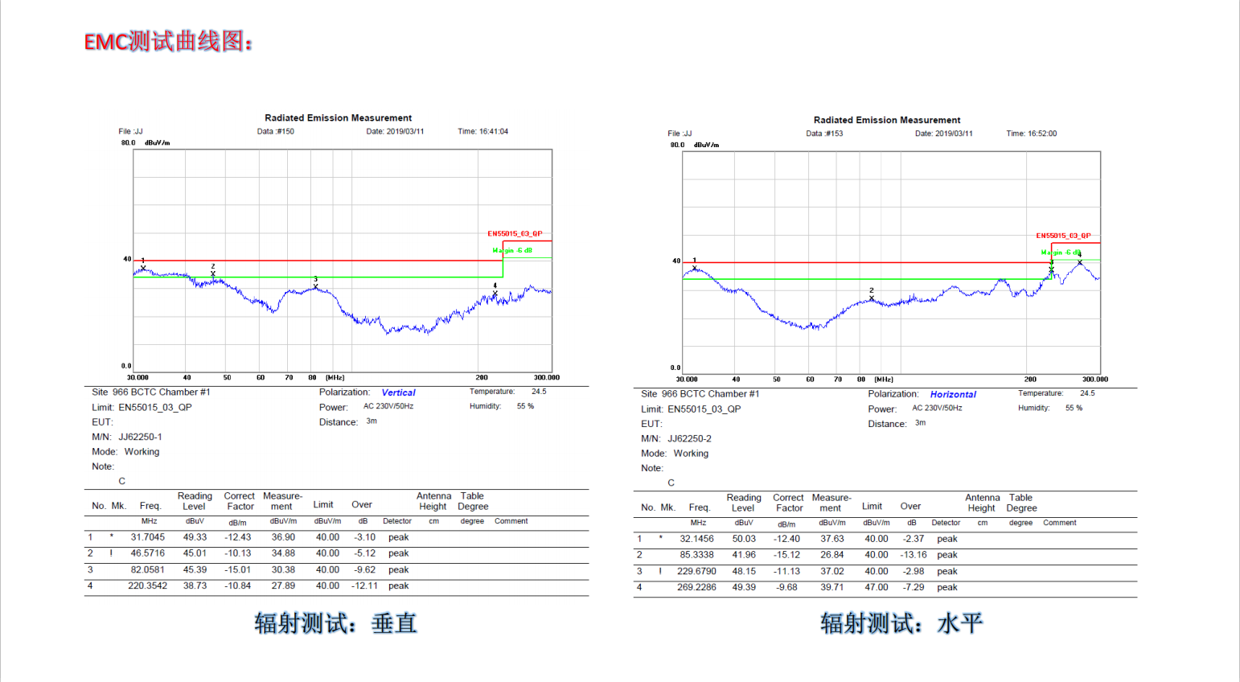
Task: Click the blue Vertical polarization text
Action: point(398,392)
